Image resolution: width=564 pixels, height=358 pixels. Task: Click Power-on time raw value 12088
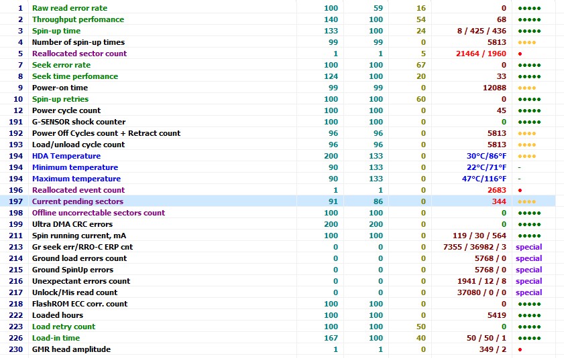pyautogui.click(x=494, y=88)
